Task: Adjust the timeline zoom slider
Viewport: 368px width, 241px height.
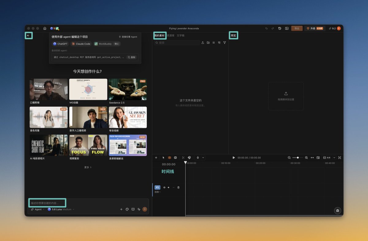Action: [298, 158]
